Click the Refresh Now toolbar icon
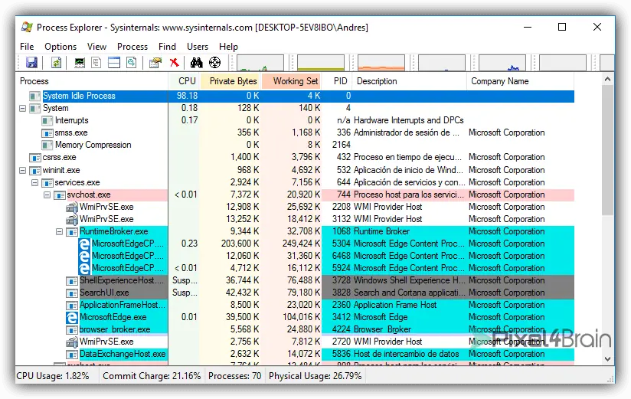 click(x=56, y=62)
